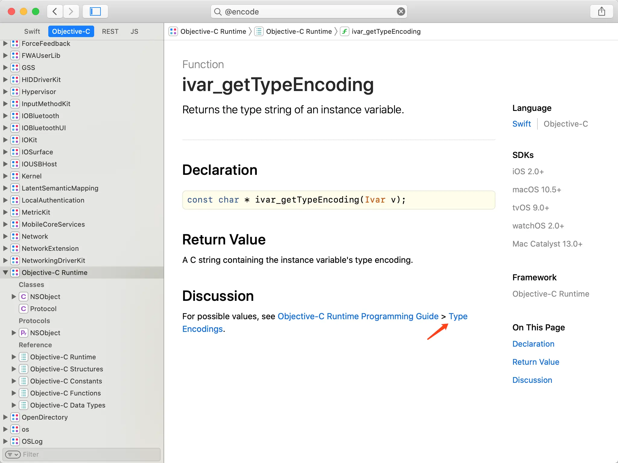Screen dimensions: 618x463
Task: Collapse the Objective-C Runtime framework tree
Action: [5, 272]
